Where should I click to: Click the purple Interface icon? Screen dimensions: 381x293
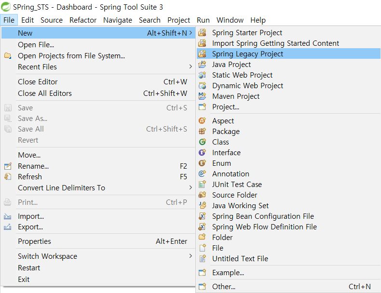tap(202, 152)
